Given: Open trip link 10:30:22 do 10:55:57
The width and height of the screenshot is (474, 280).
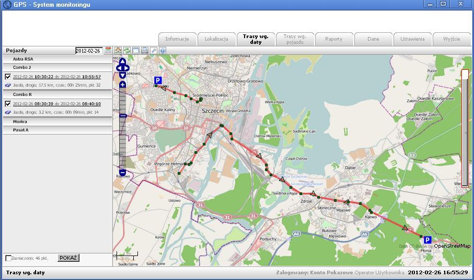Looking at the screenshot, I should (57, 77).
